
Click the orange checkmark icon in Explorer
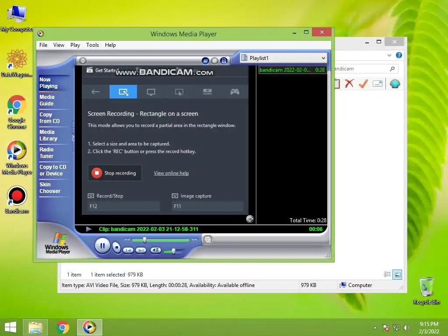[x=363, y=84]
